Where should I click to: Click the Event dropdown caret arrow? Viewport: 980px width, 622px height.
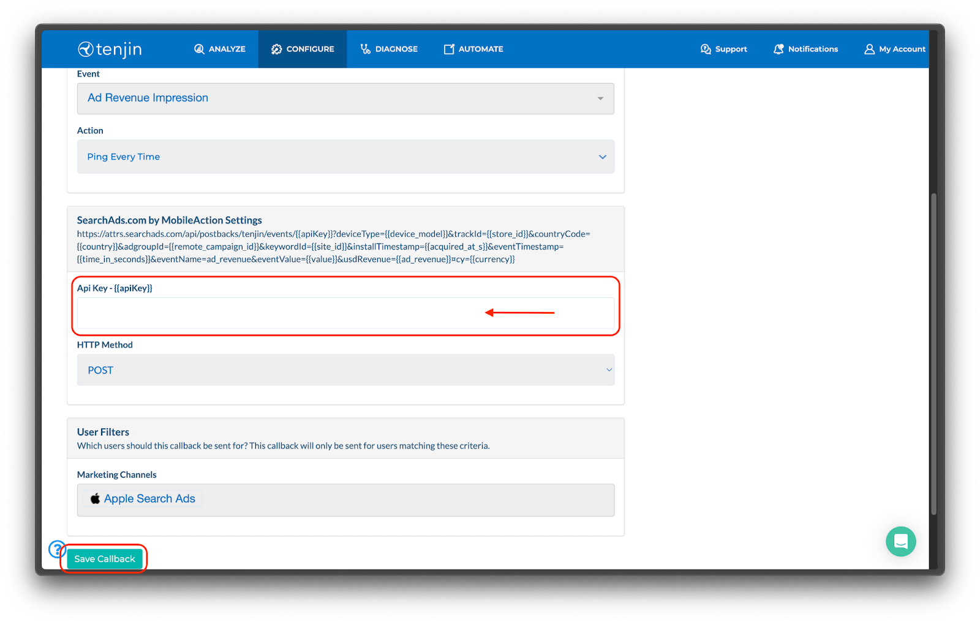(x=600, y=98)
